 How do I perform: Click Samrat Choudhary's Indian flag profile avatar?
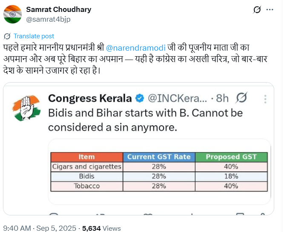click(x=12, y=14)
